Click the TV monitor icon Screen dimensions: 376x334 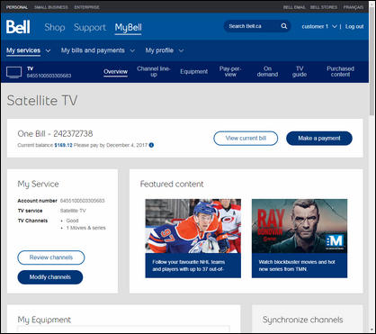14,72
